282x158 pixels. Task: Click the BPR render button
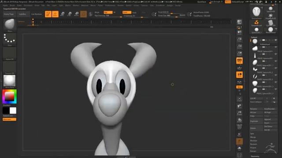tap(239, 22)
